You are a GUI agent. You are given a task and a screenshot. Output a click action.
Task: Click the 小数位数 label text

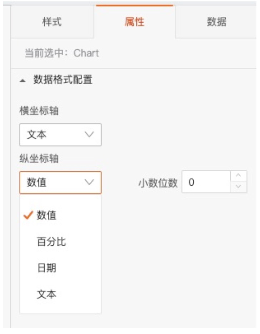pyautogui.click(x=157, y=183)
